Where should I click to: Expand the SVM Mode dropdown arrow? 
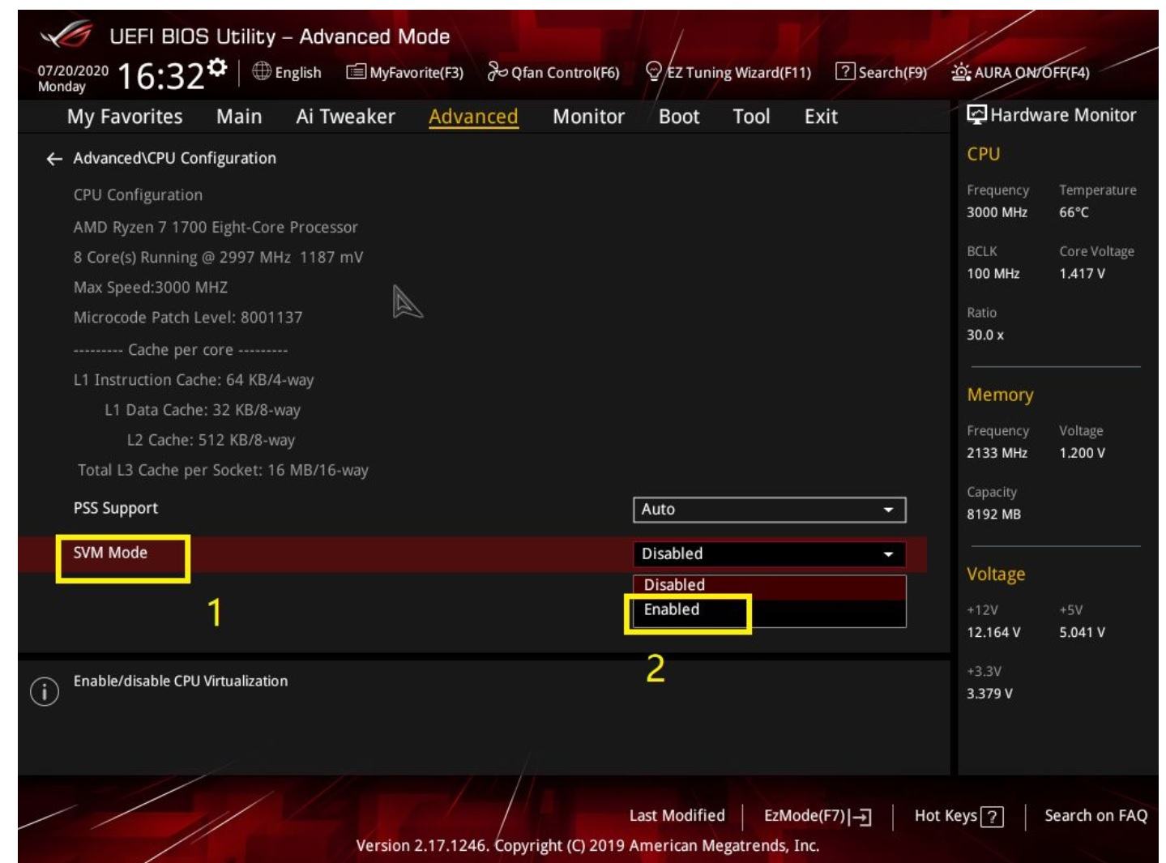coord(888,554)
